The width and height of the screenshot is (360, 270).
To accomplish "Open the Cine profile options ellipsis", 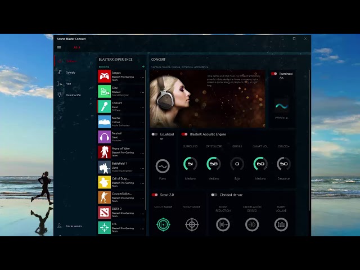I will [x=142, y=92].
